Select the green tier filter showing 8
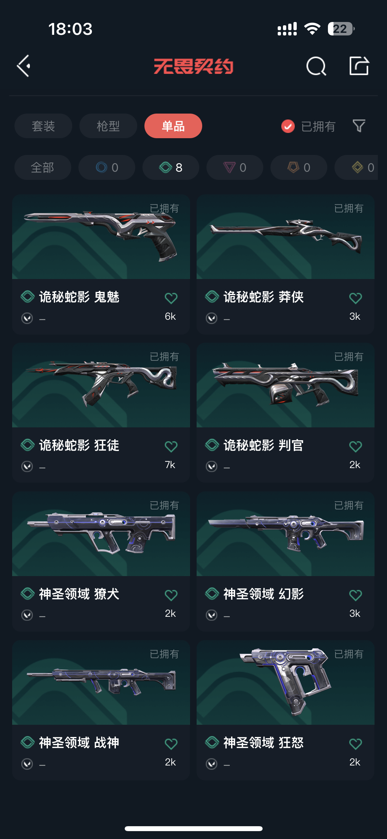The height and width of the screenshot is (839, 387). (171, 167)
